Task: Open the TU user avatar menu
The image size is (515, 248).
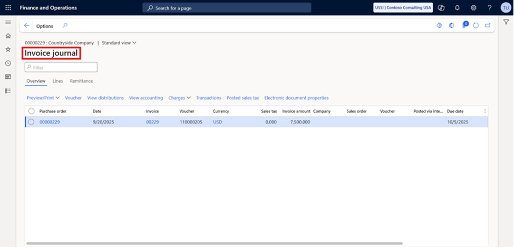Action: (x=506, y=7)
